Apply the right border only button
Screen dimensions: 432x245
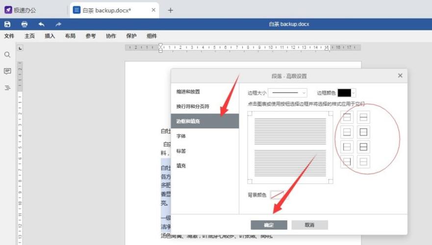(347, 162)
